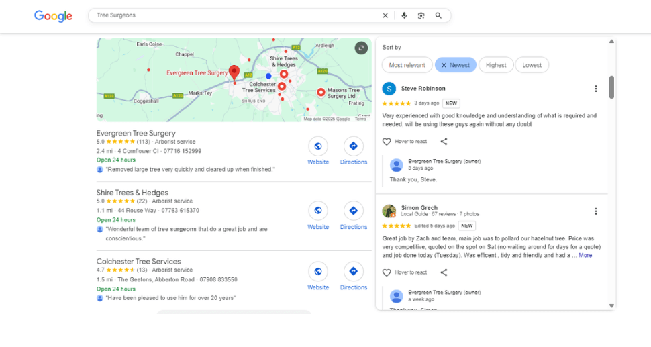Get directions to Colchester Tree Services
This screenshot has width=651, height=347.
pyautogui.click(x=353, y=271)
